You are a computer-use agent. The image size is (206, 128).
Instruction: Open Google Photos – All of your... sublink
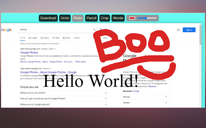[x=61, y=62]
